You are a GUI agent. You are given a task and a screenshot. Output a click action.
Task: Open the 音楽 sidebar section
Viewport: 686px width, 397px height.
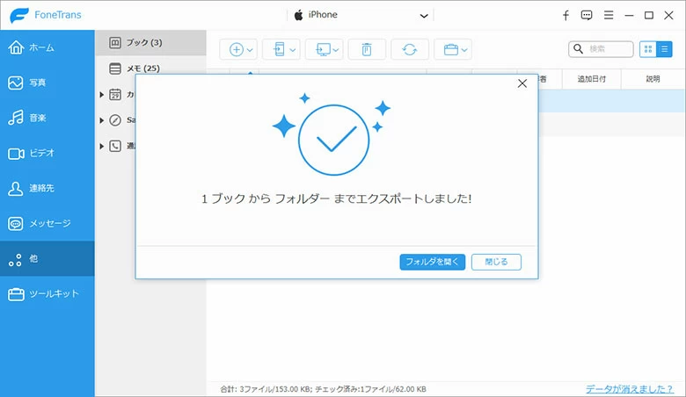pos(47,118)
